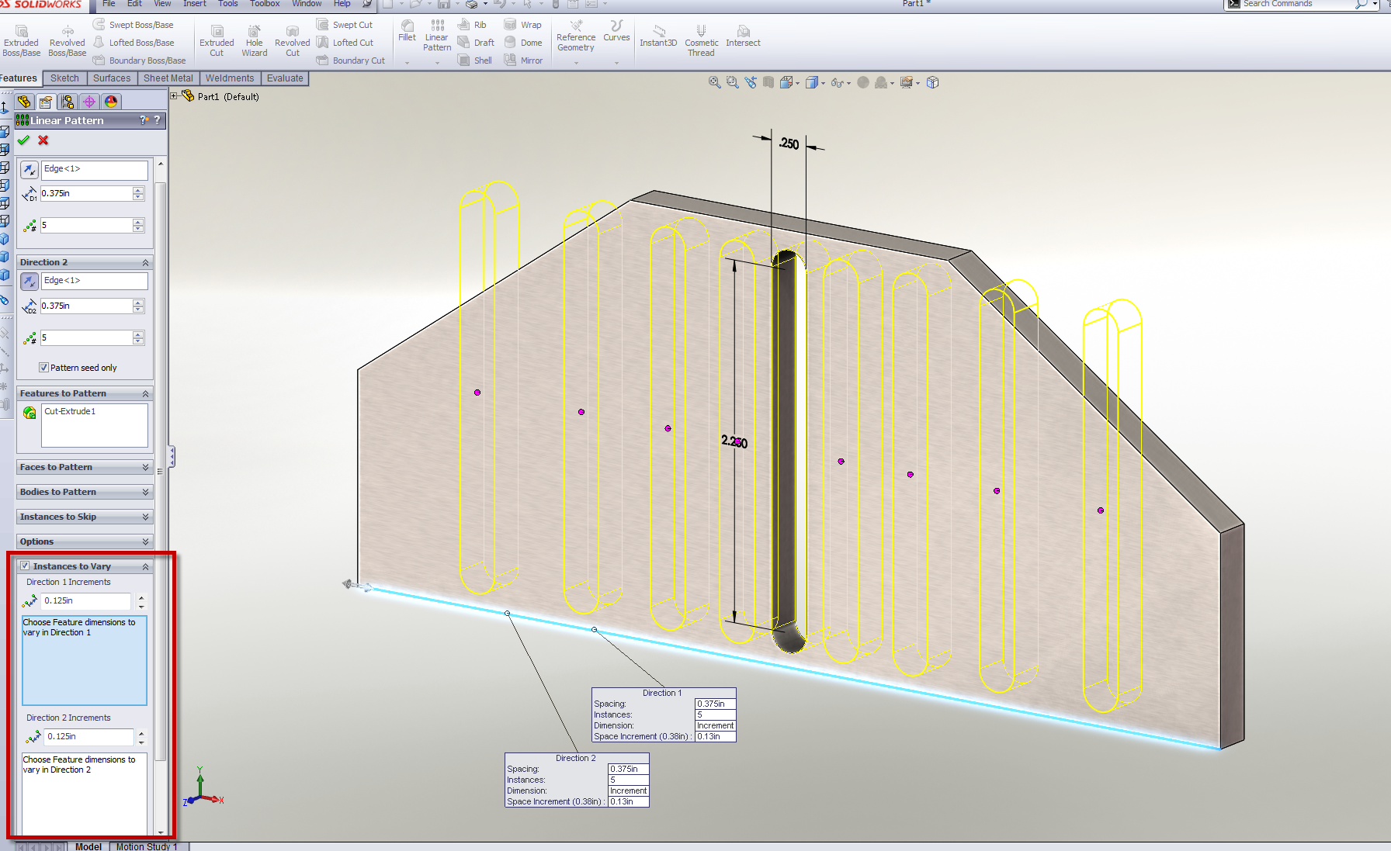This screenshot has width=1391, height=851.
Task: Reverse Direction 2 using arrow button
Action: click(29, 281)
